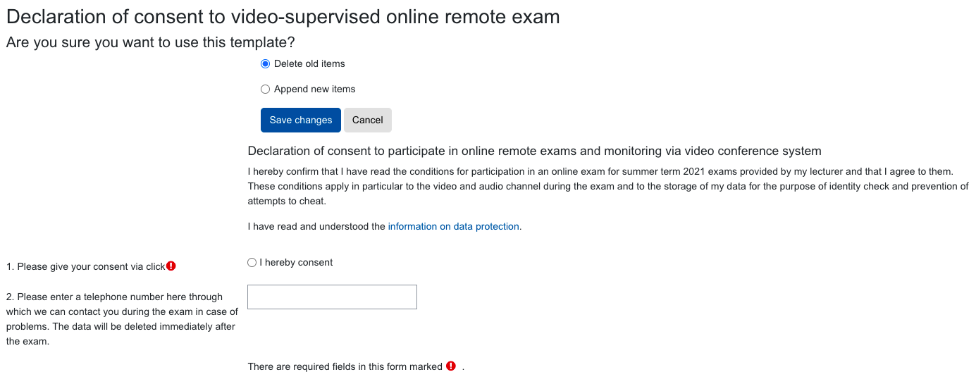Cancel using this template
Viewport: 976px width, 384px height.
point(367,120)
